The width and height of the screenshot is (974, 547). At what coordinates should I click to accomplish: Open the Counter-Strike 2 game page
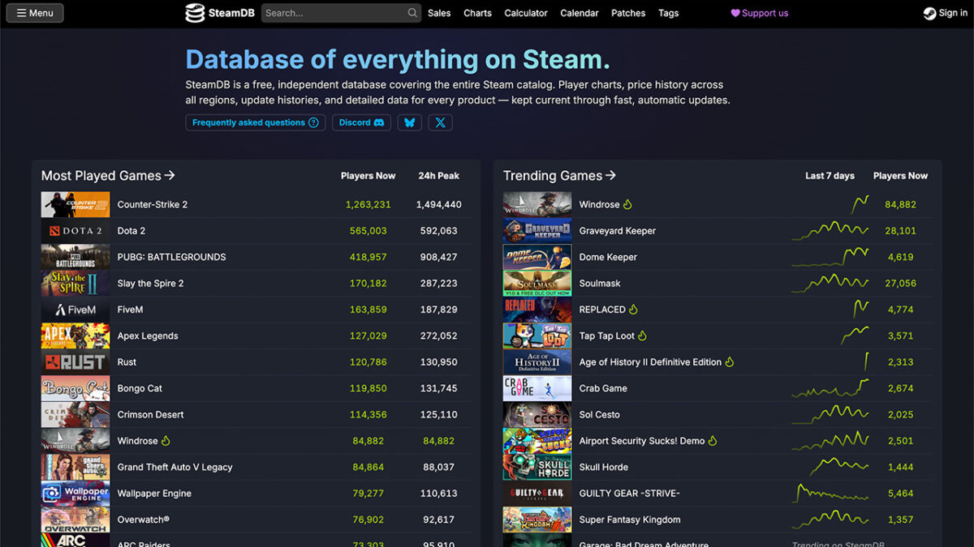point(153,204)
